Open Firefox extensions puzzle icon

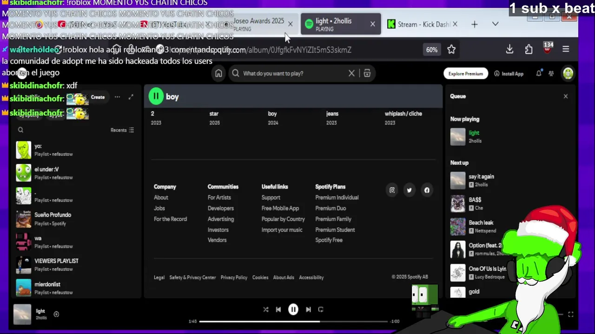coord(529,49)
